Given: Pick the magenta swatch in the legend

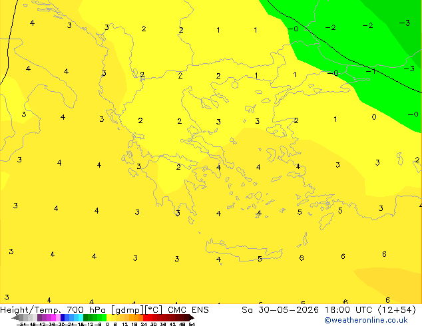Looking at the screenshot, I should [x=53, y=317].
